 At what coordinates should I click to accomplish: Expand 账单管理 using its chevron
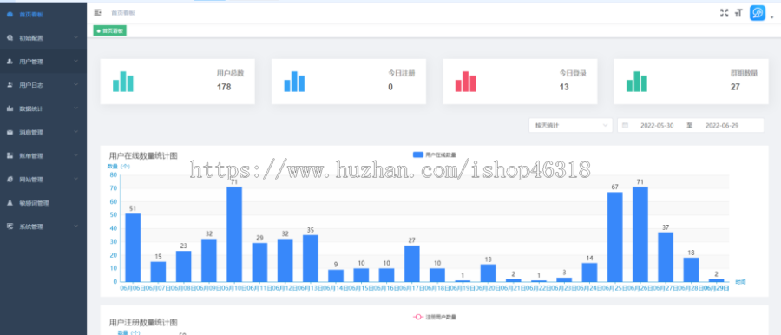[x=75, y=155]
